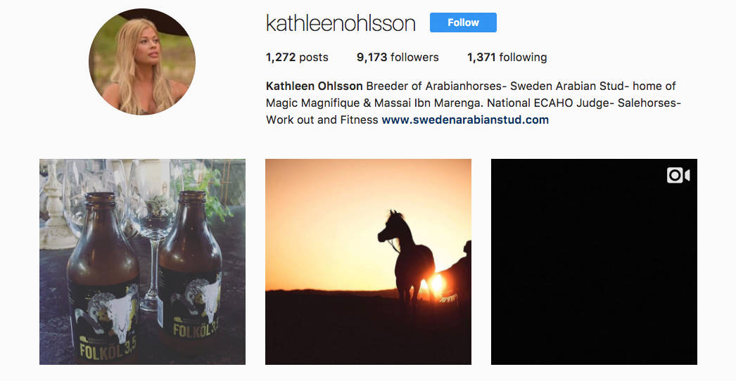Open the Folköl beer bottles post
The width and height of the screenshot is (736, 381).
click(x=142, y=261)
